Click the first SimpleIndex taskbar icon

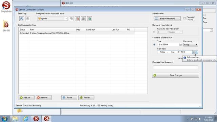point(36,119)
